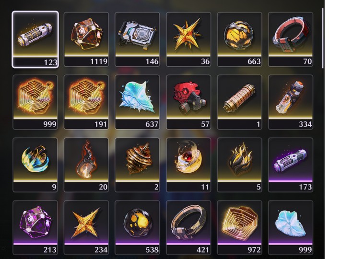
Task: Select the golden crescent orb item with 11
Action: coord(188,165)
